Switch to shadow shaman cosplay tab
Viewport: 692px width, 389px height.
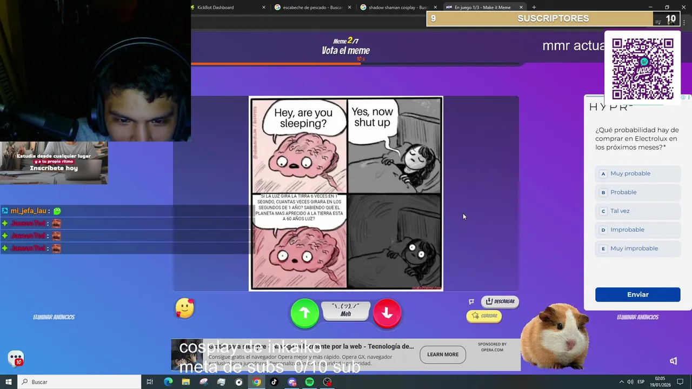point(398,7)
